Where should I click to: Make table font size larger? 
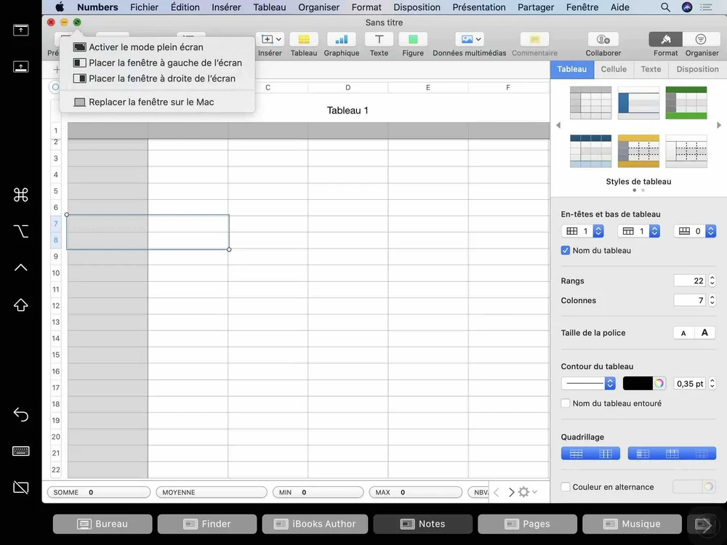[704, 332]
